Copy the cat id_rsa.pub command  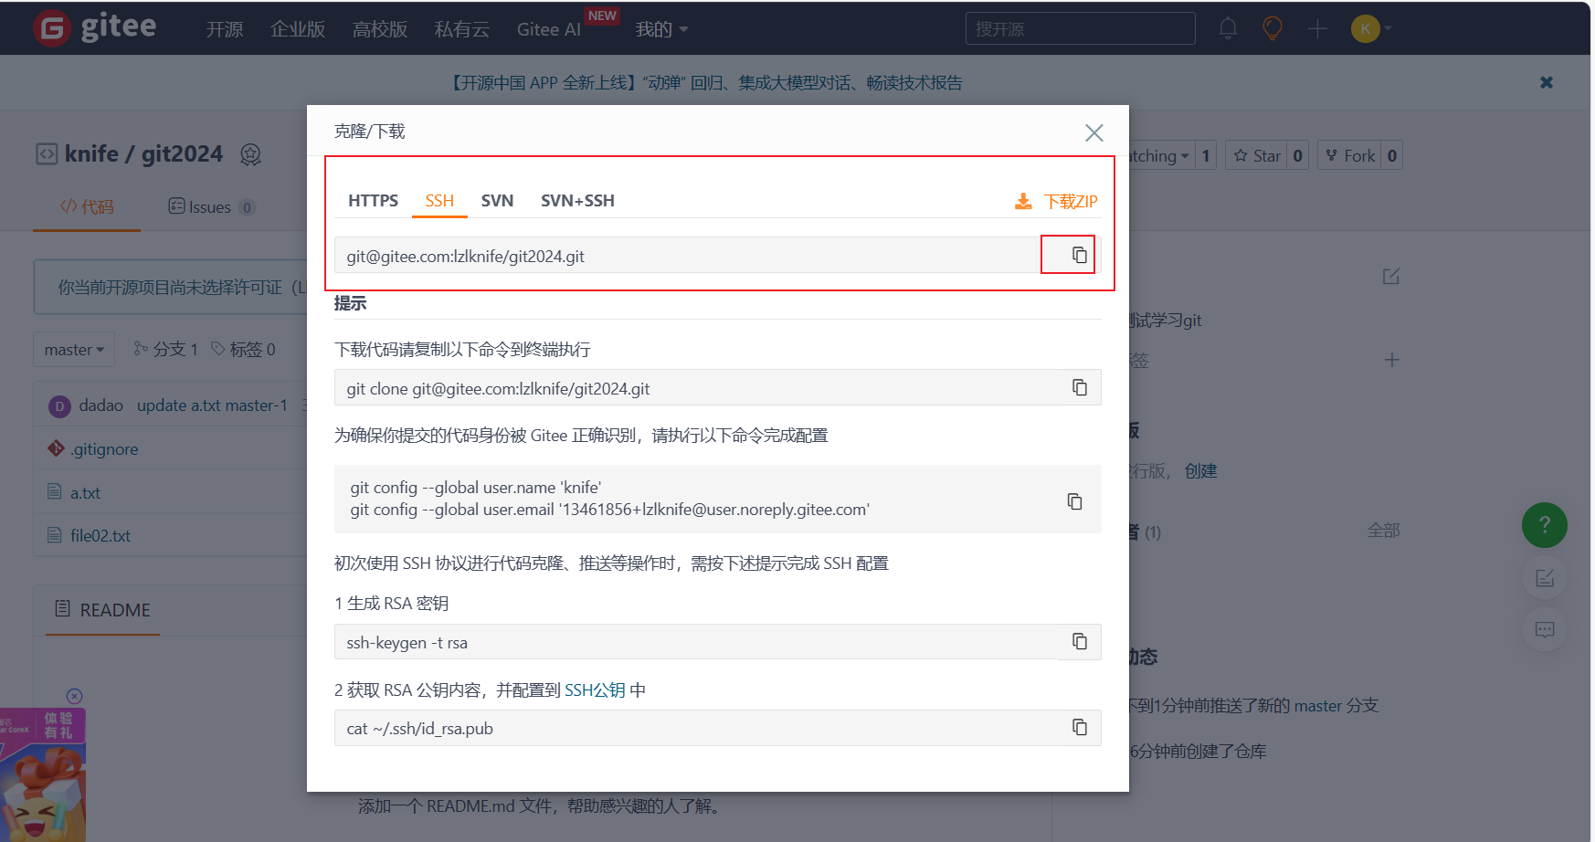click(1079, 728)
